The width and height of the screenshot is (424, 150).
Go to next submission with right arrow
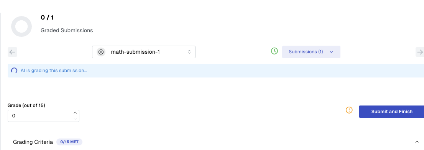tap(420, 52)
